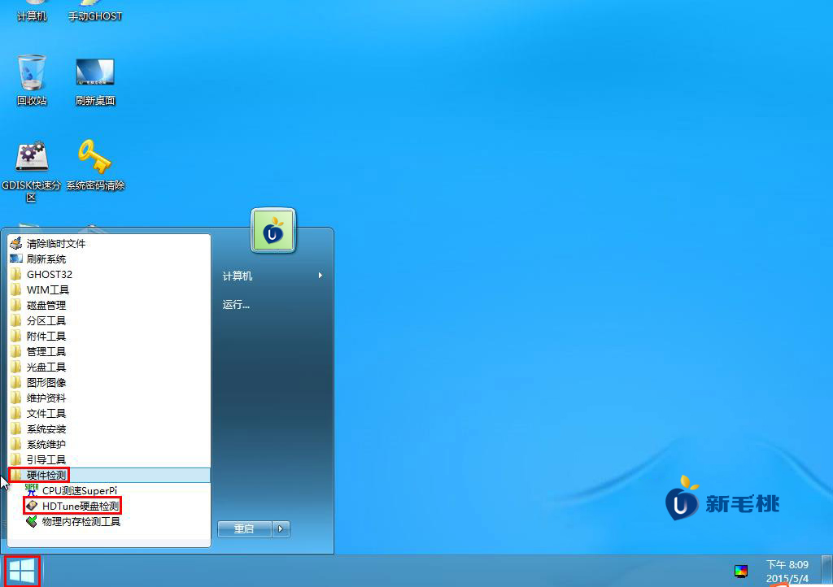
Task: Click the 重启 restart button
Action: click(x=244, y=528)
